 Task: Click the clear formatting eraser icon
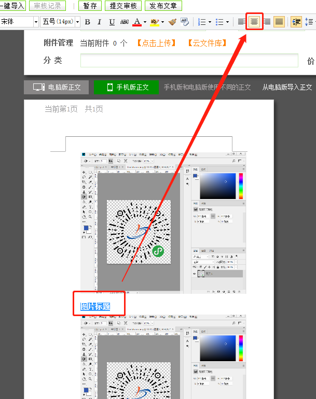185,22
